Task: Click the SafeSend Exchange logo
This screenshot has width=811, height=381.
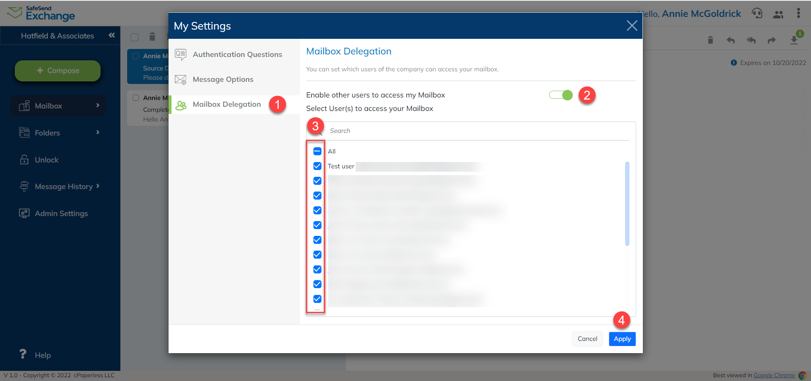Action: click(x=41, y=13)
